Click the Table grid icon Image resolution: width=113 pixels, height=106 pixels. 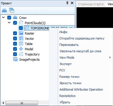pyautogui.click(x=21, y=44)
